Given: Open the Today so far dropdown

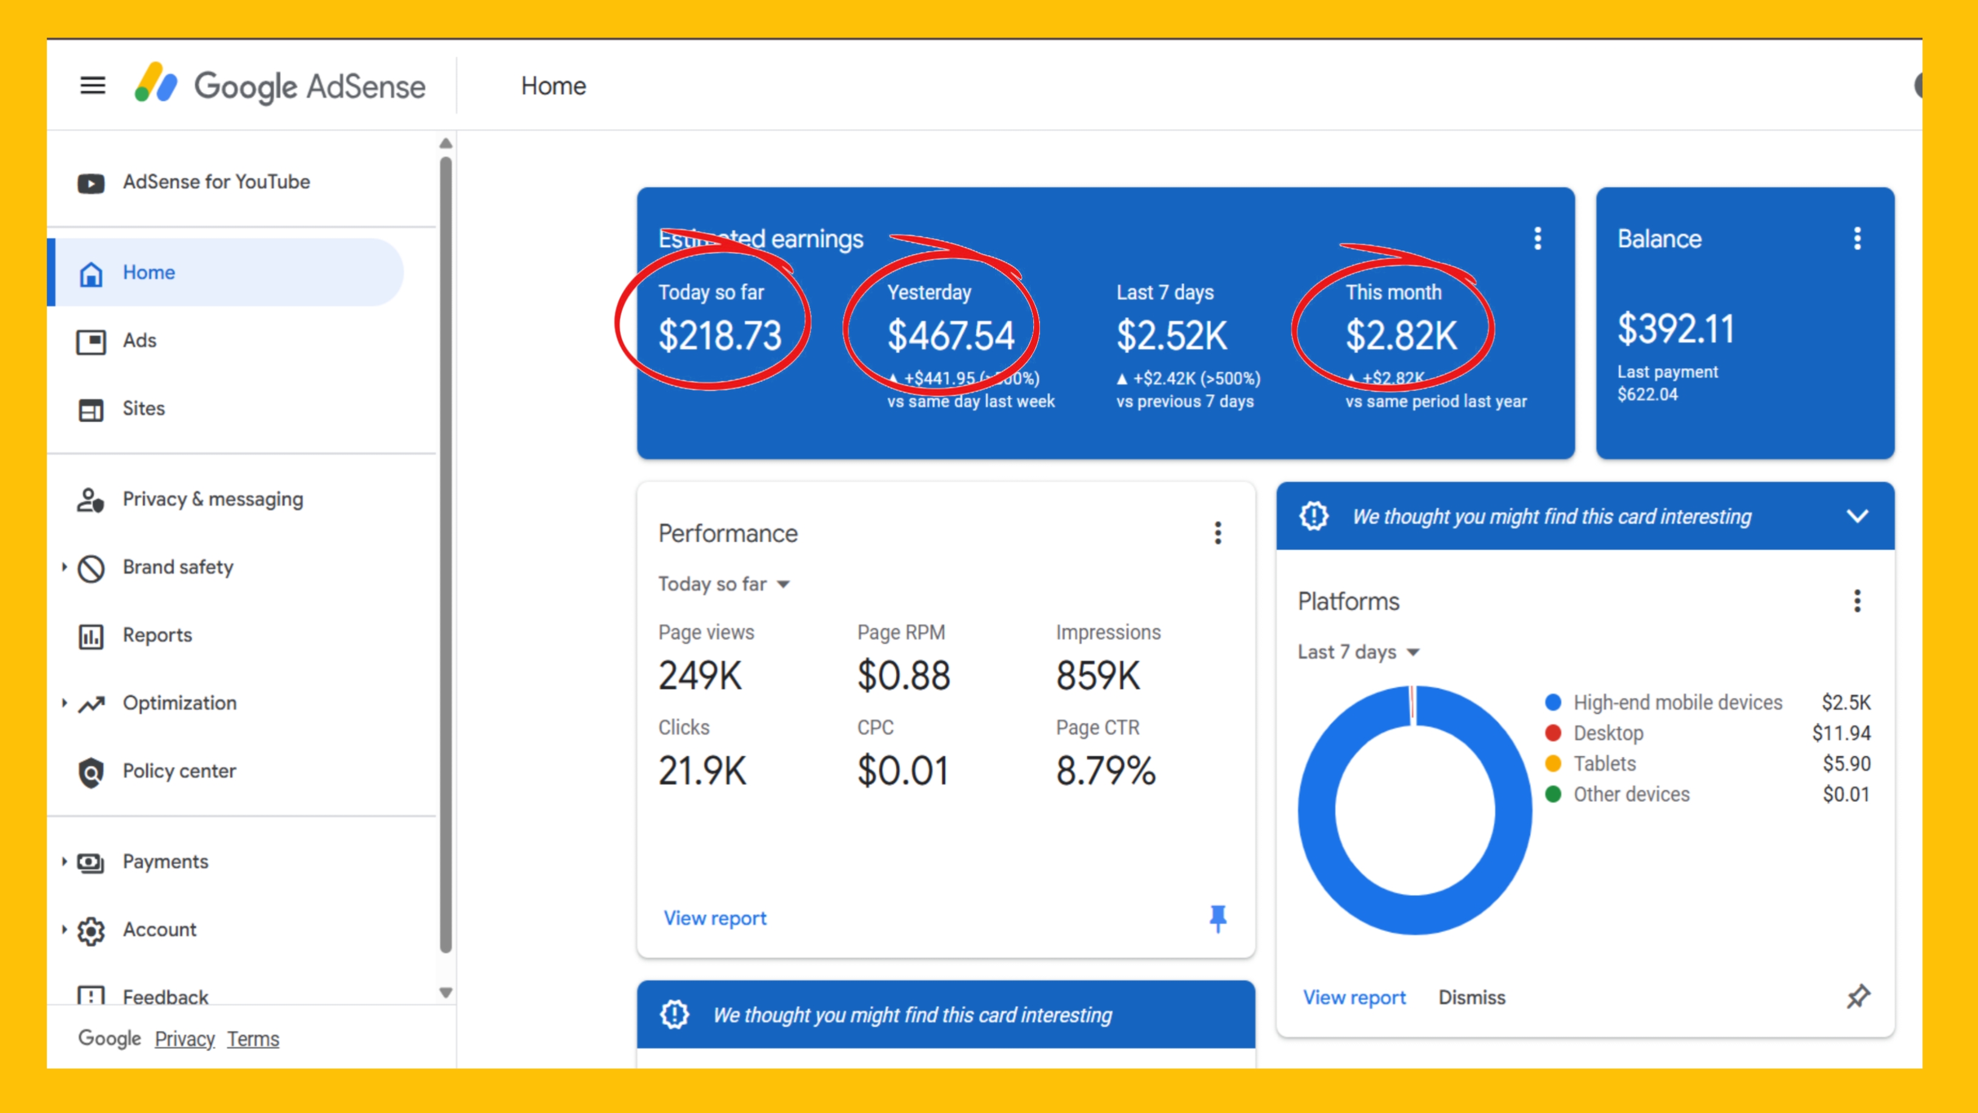Looking at the screenshot, I should pos(724,584).
